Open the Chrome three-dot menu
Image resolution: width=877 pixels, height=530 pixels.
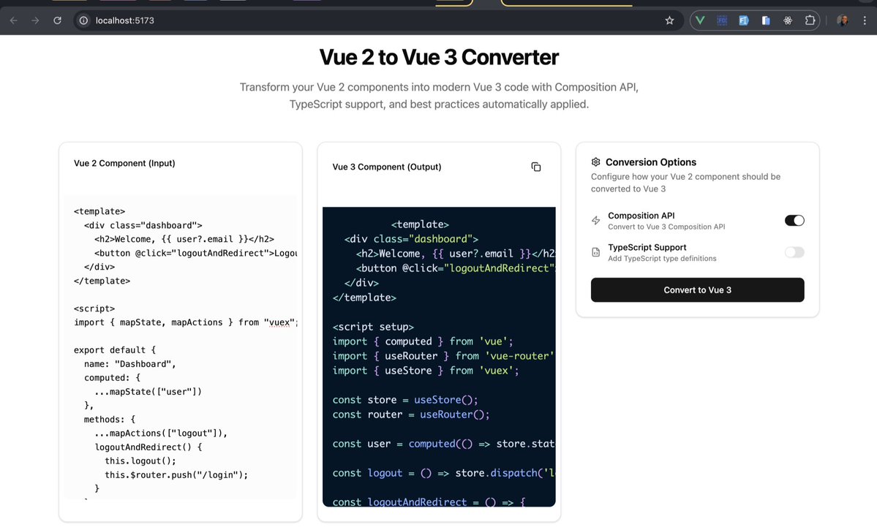865,20
